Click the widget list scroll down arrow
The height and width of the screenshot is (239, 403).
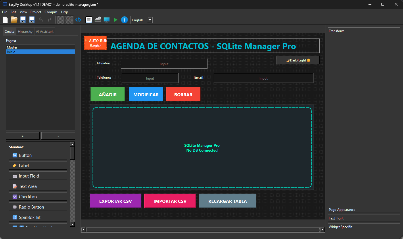click(72, 224)
